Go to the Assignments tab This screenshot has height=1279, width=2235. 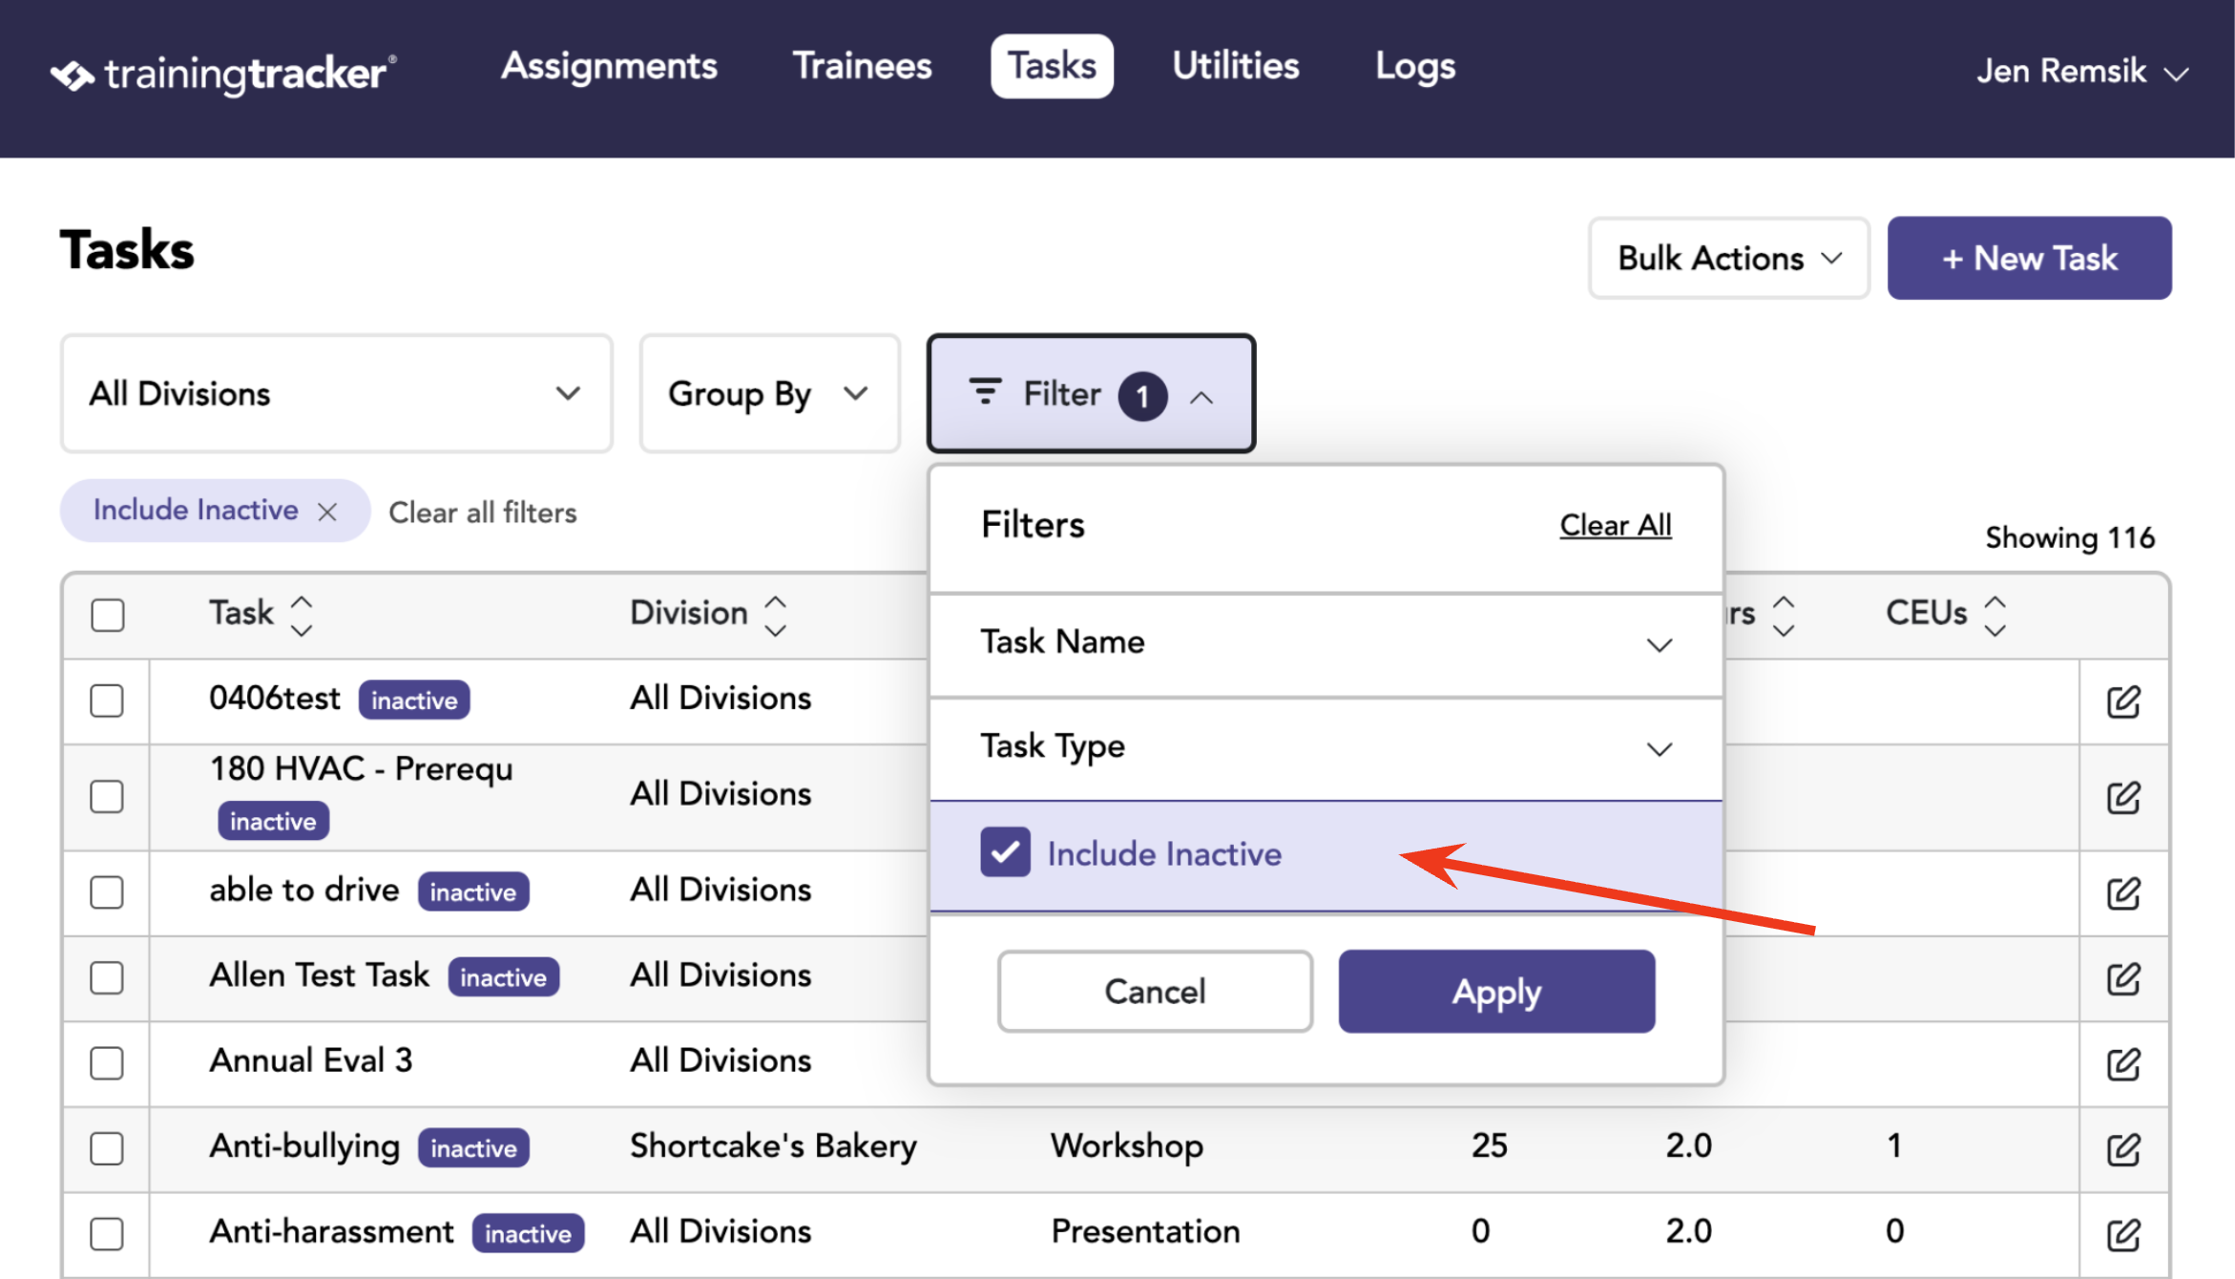tap(609, 66)
